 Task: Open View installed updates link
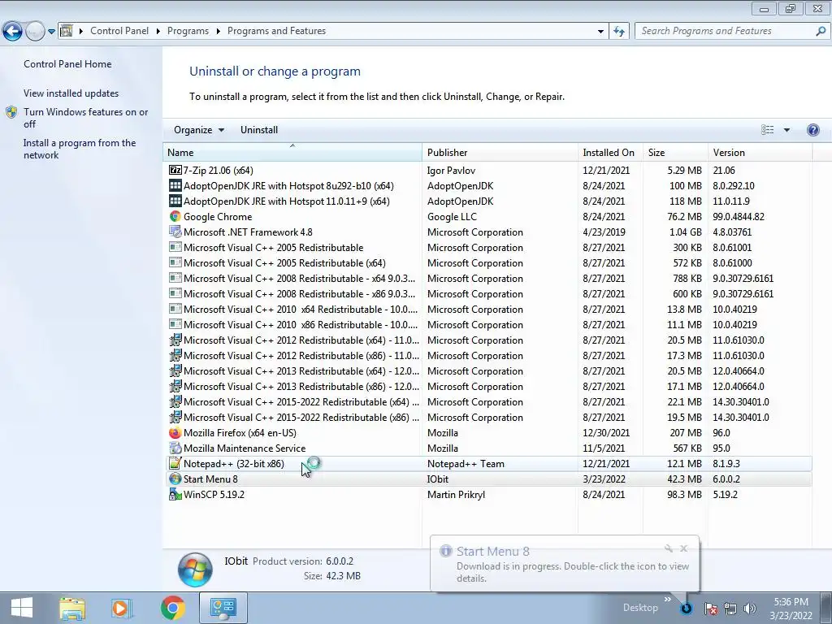[71, 93]
